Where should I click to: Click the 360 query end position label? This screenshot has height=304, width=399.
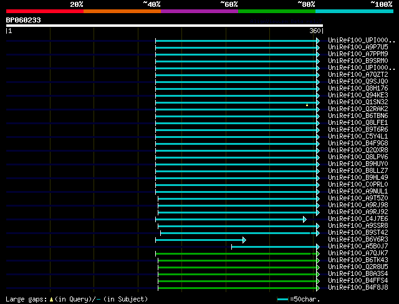click(x=315, y=31)
